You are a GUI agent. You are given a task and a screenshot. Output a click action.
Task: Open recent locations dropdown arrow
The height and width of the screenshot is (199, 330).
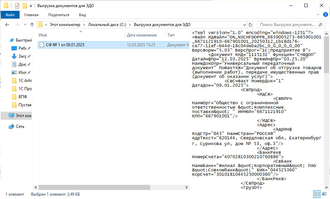coord(25,25)
